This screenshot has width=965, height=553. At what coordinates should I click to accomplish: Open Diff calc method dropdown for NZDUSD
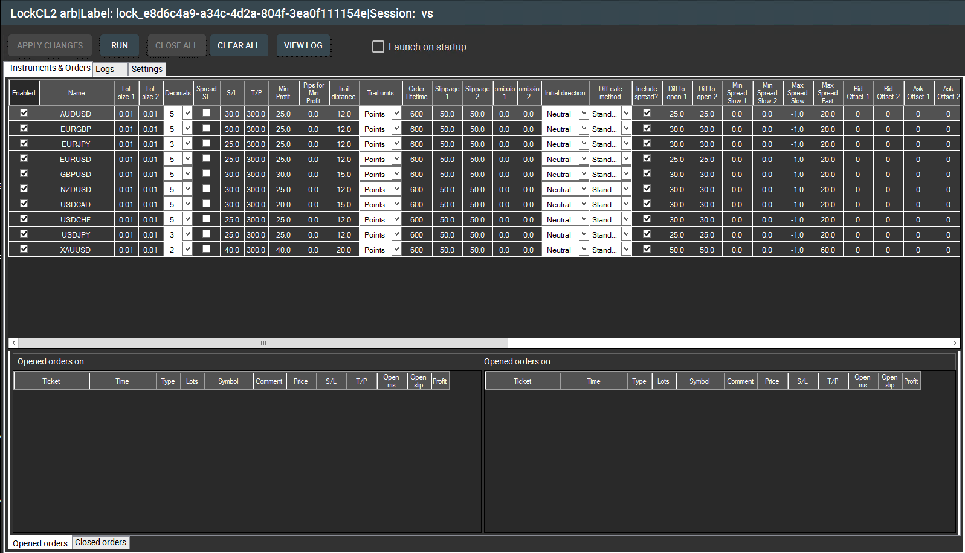click(x=626, y=189)
